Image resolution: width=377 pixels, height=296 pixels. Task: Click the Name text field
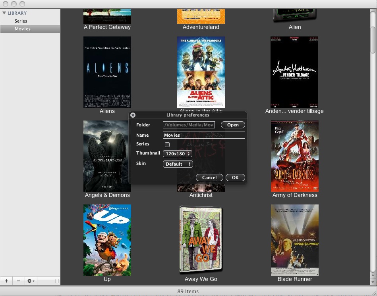(x=204, y=135)
